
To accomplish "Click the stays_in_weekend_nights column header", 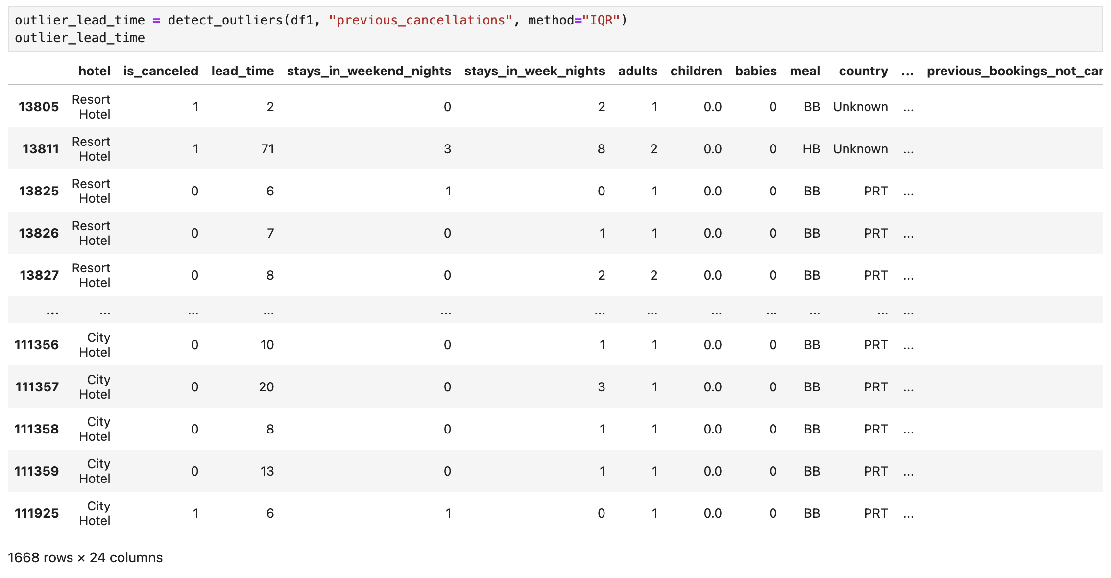I will coord(369,71).
